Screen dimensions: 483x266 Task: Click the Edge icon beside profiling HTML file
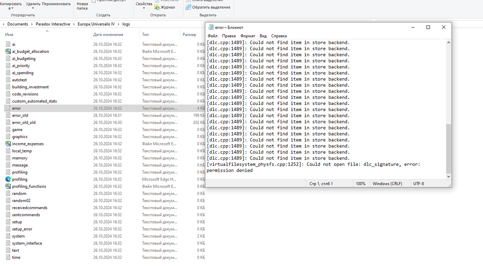tap(8, 179)
